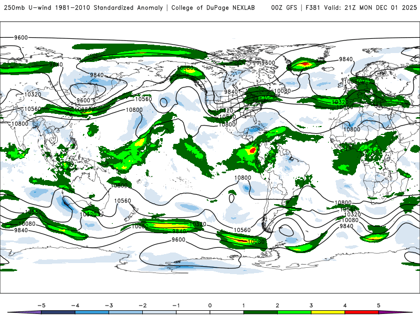Image resolution: width=420 pixels, height=315 pixels.
Task: Select the dark green 1 to 2 colorbar segment
Action: coord(260,312)
